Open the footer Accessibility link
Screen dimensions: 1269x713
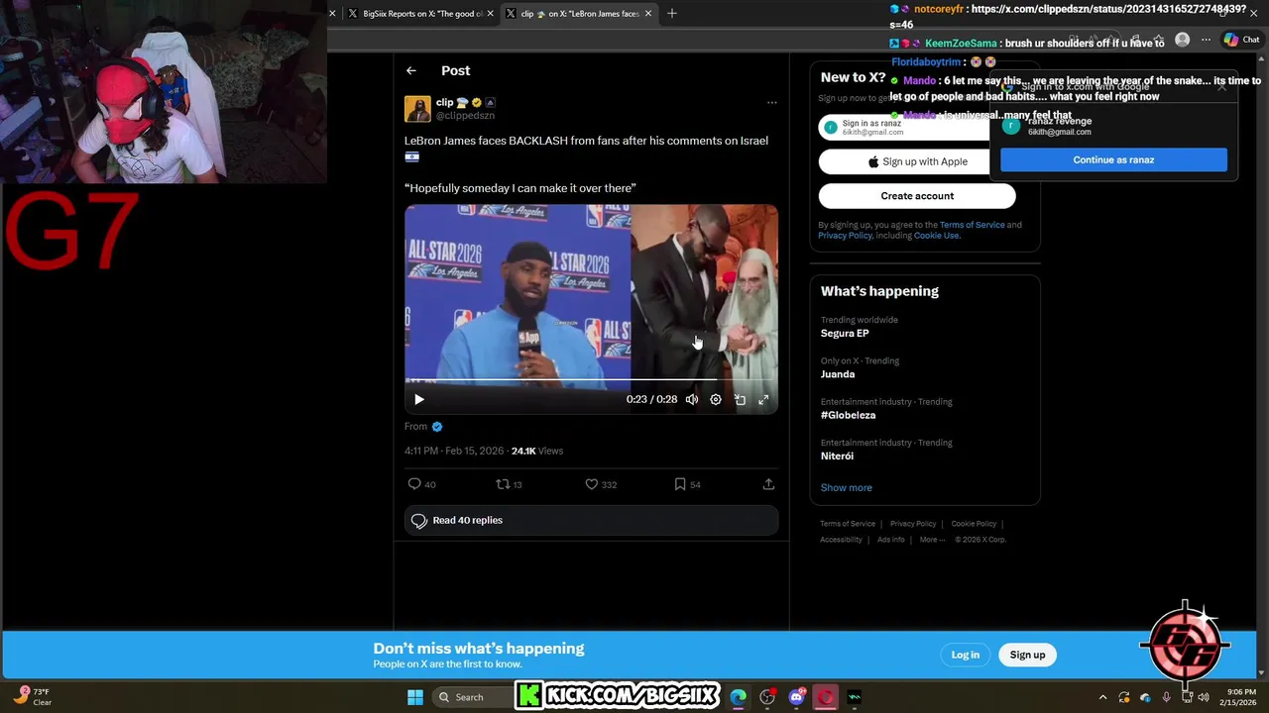click(x=841, y=540)
